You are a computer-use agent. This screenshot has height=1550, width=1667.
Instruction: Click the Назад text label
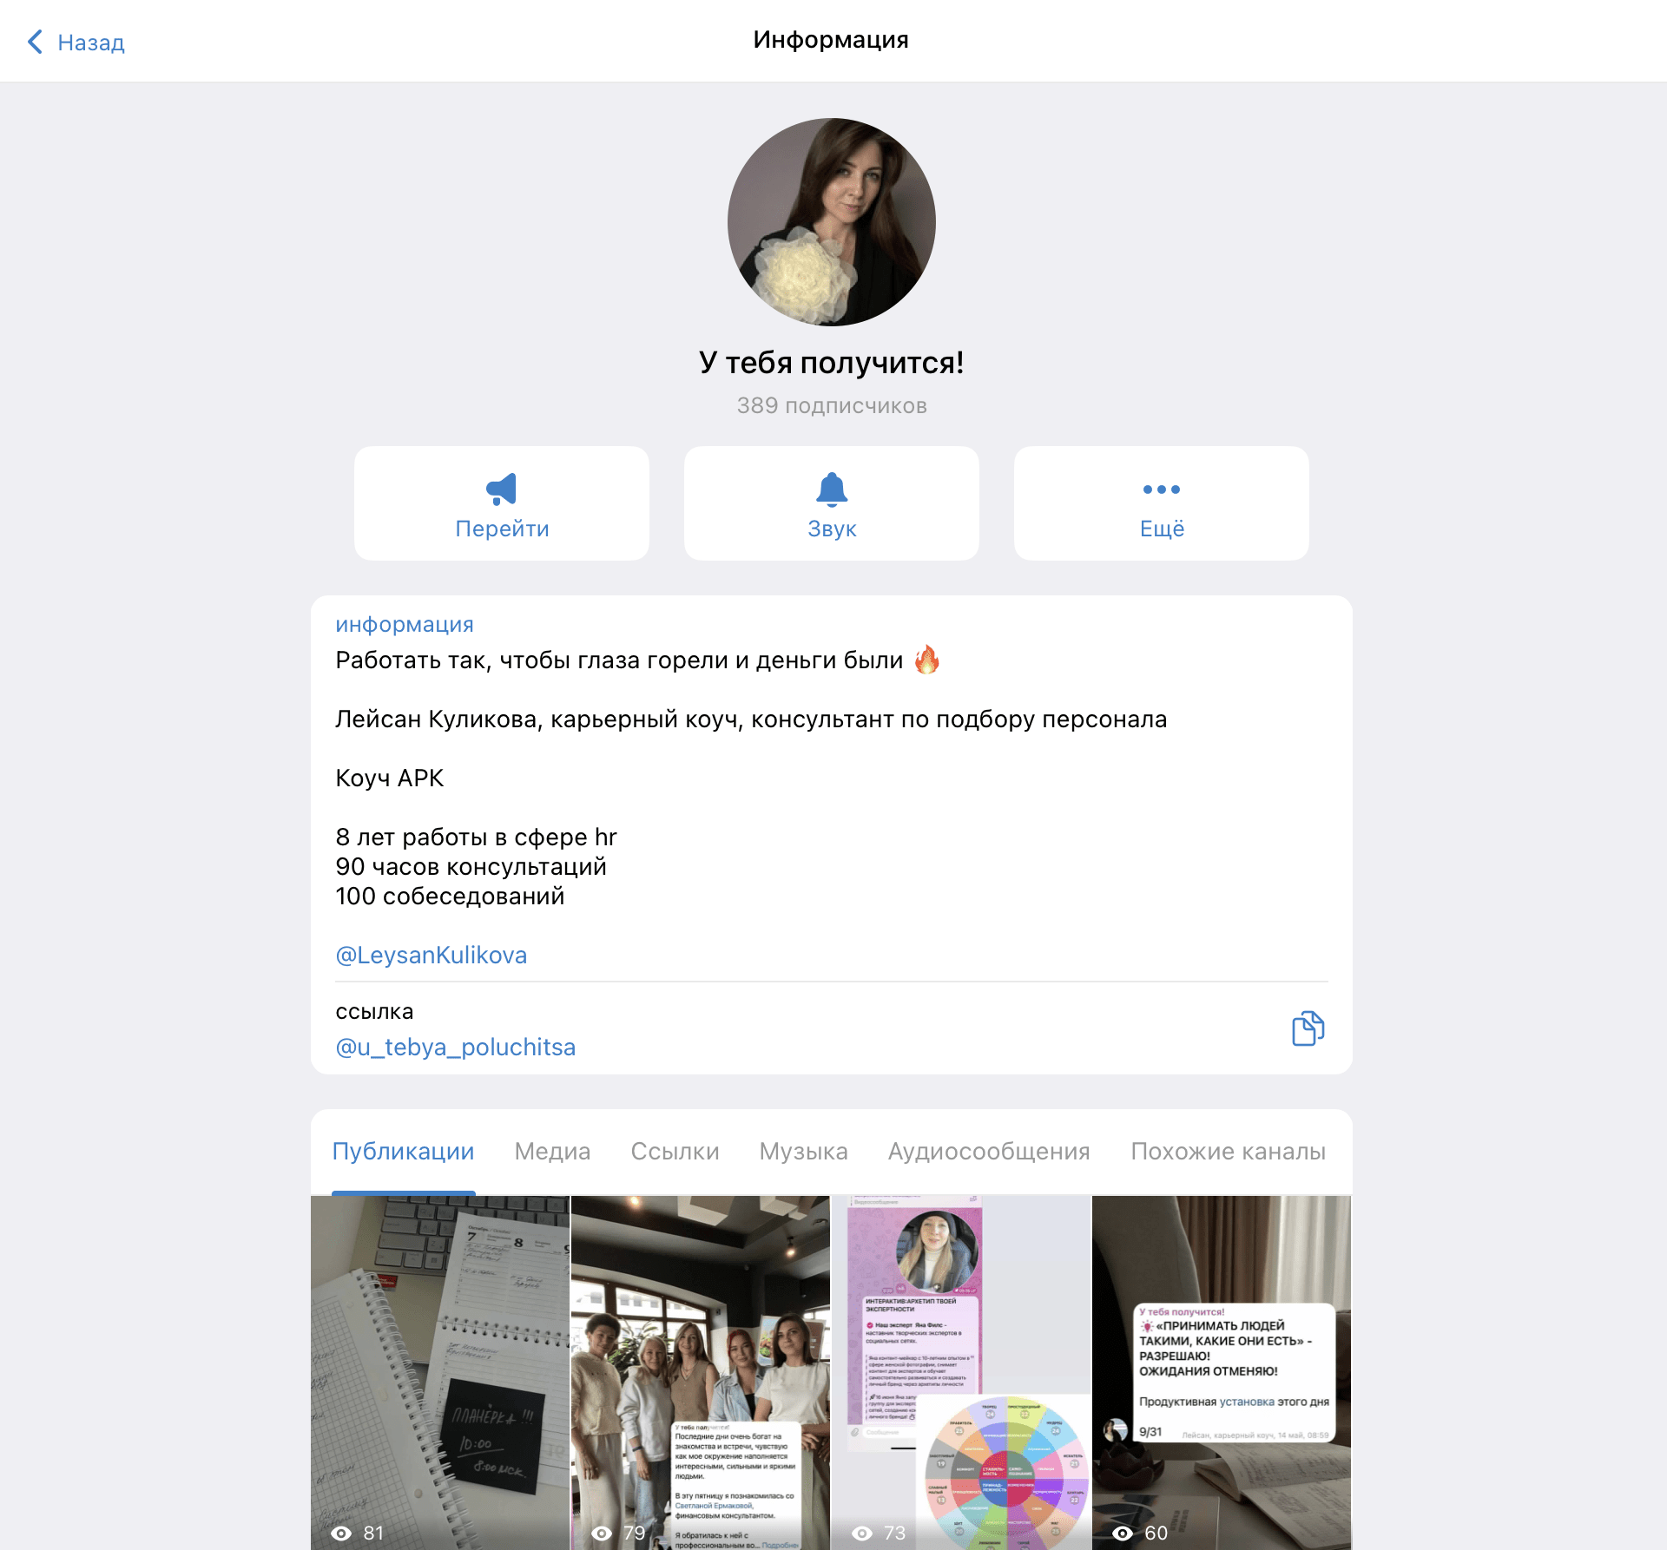point(91,43)
